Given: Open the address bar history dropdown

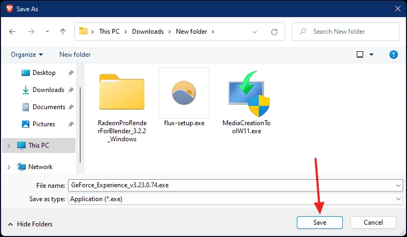Looking at the screenshot, I should tap(255, 32).
